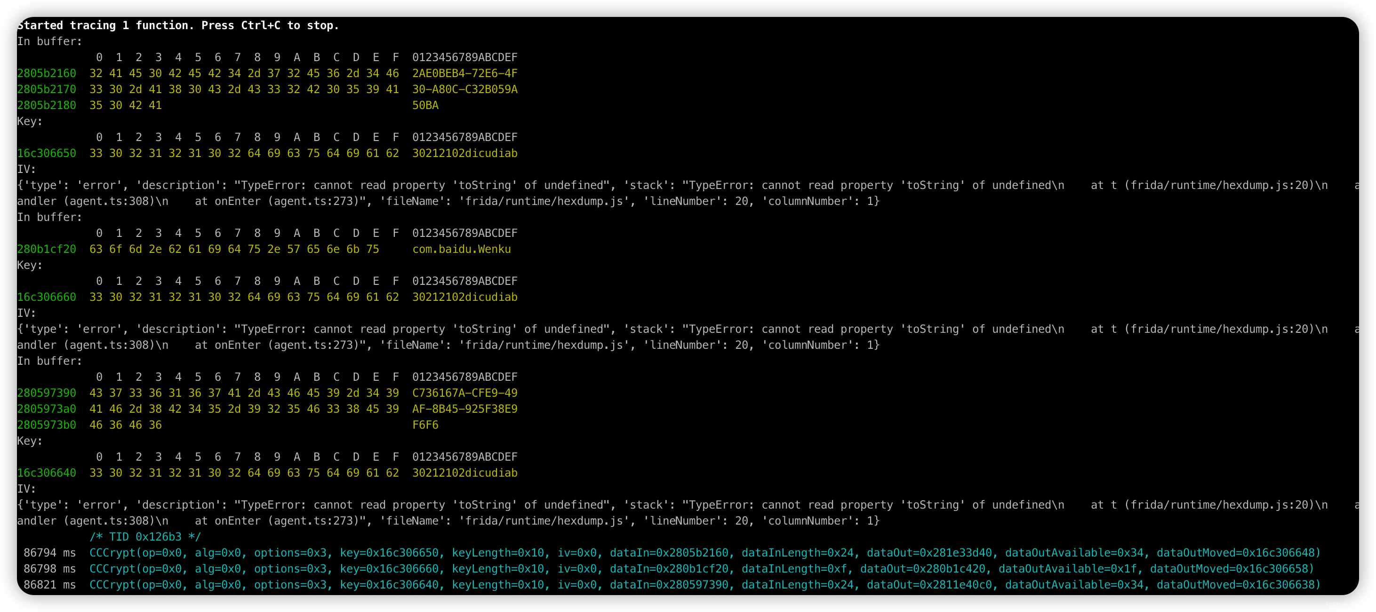Click dataOutMoved=0x16c306648 value
1376x612 pixels.
[x=1238, y=553]
